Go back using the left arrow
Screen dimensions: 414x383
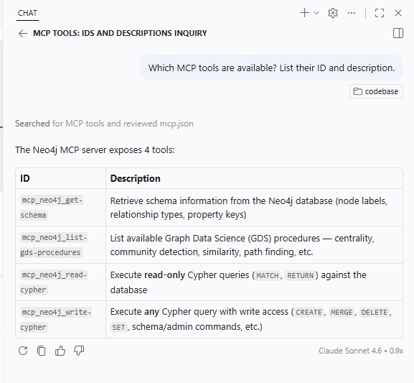click(x=23, y=33)
